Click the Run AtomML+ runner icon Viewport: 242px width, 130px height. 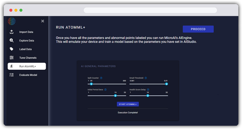coord(11,66)
